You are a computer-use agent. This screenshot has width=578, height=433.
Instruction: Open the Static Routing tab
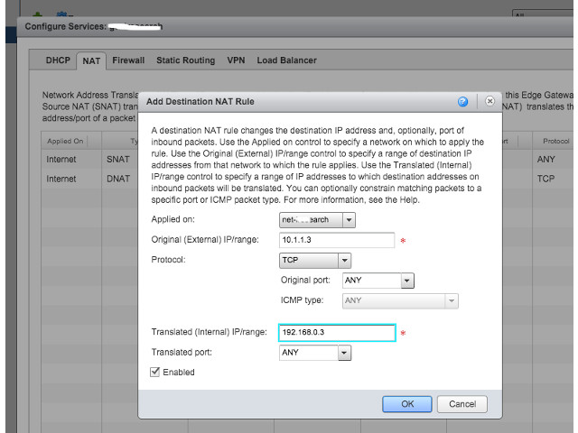(x=185, y=60)
